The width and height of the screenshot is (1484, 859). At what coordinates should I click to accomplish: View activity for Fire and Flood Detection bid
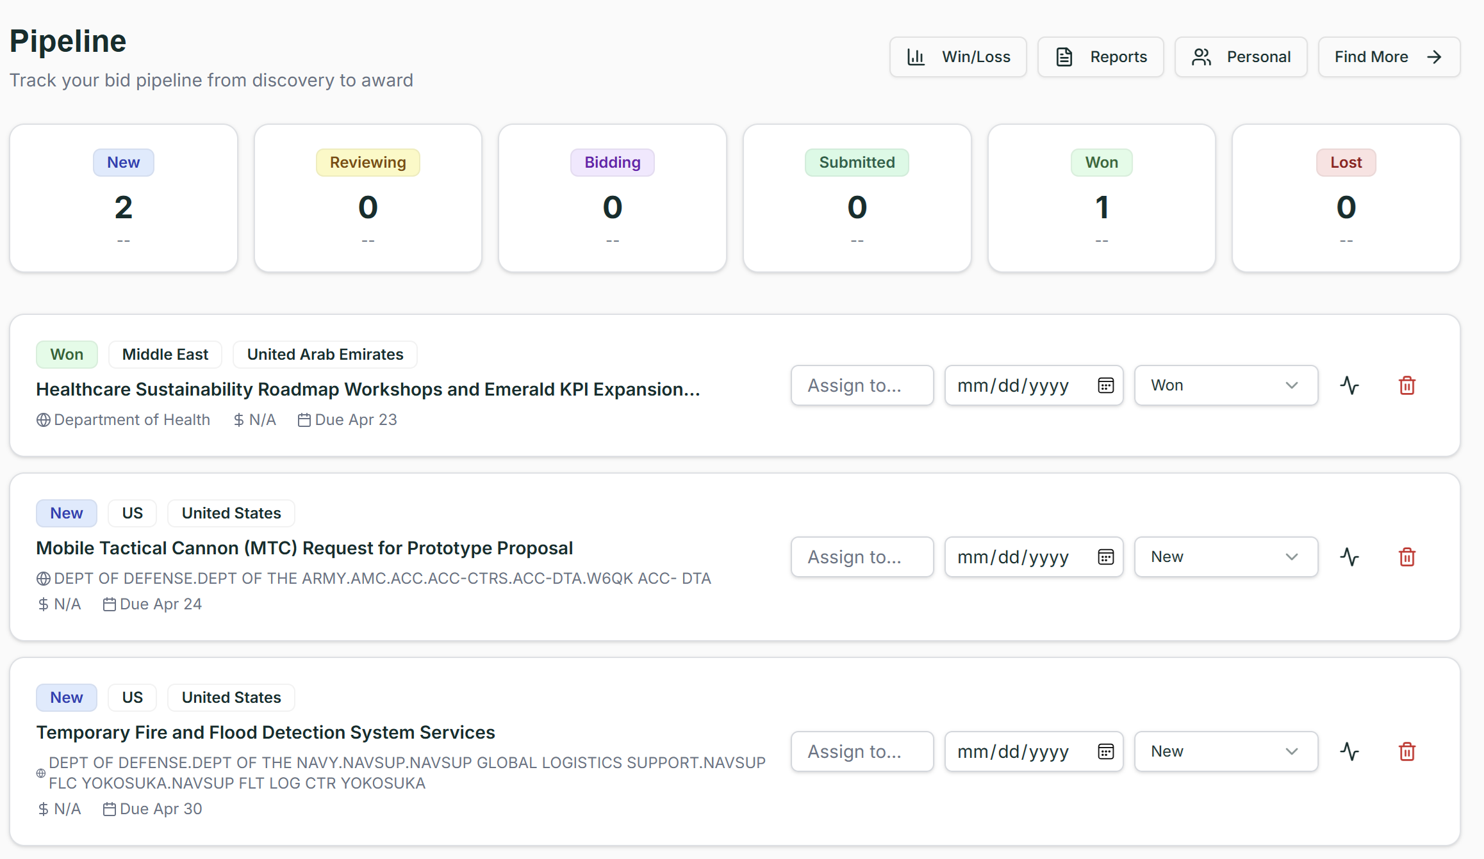click(x=1349, y=751)
